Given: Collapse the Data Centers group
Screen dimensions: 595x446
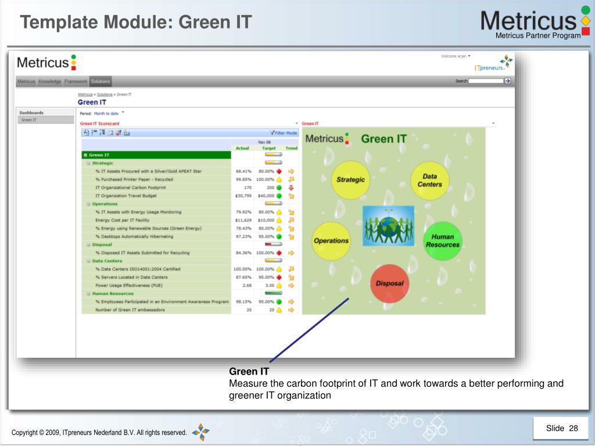Looking at the screenshot, I should point(88,261).
